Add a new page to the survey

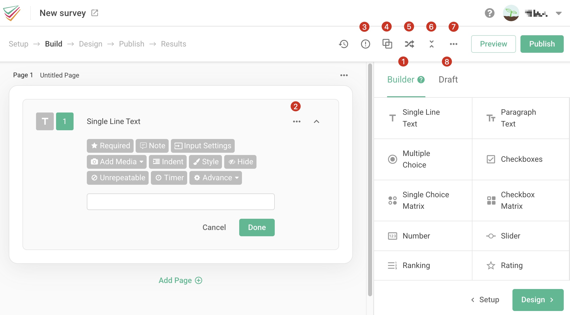click(180, 280)
